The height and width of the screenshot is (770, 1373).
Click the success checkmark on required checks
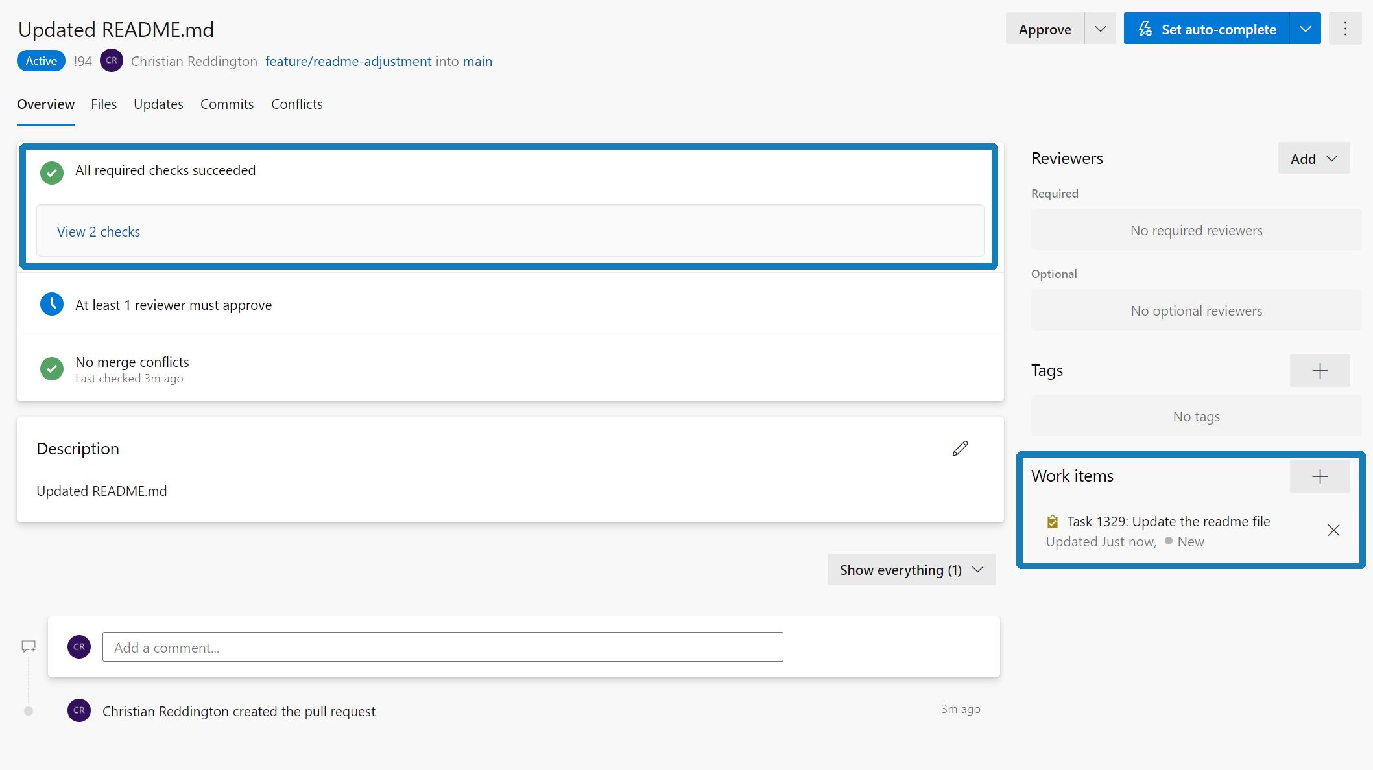click(x=52, y=170)
